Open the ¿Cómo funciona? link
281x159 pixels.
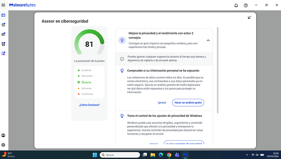pos(89,105)
